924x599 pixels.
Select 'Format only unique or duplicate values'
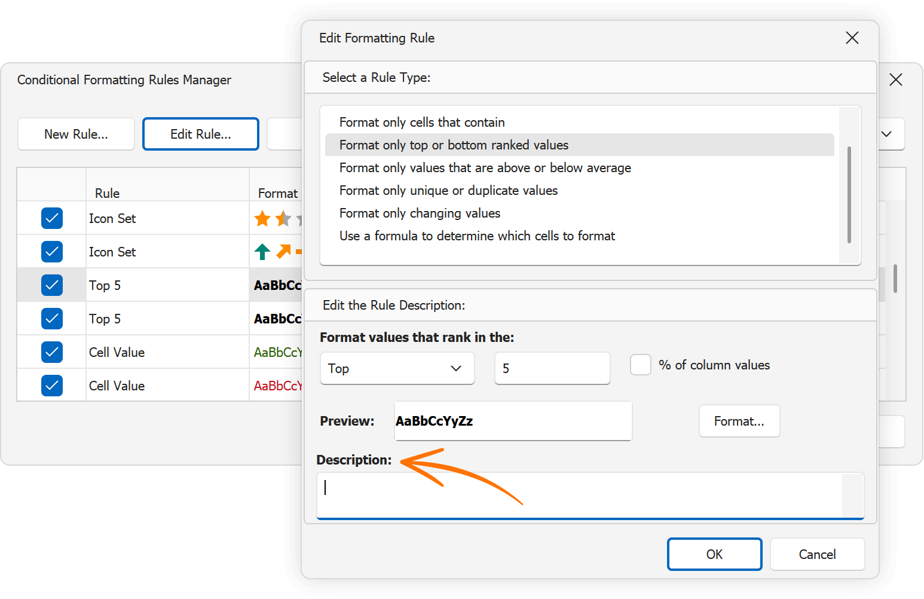pyautogui.click(x=448, y=191)
